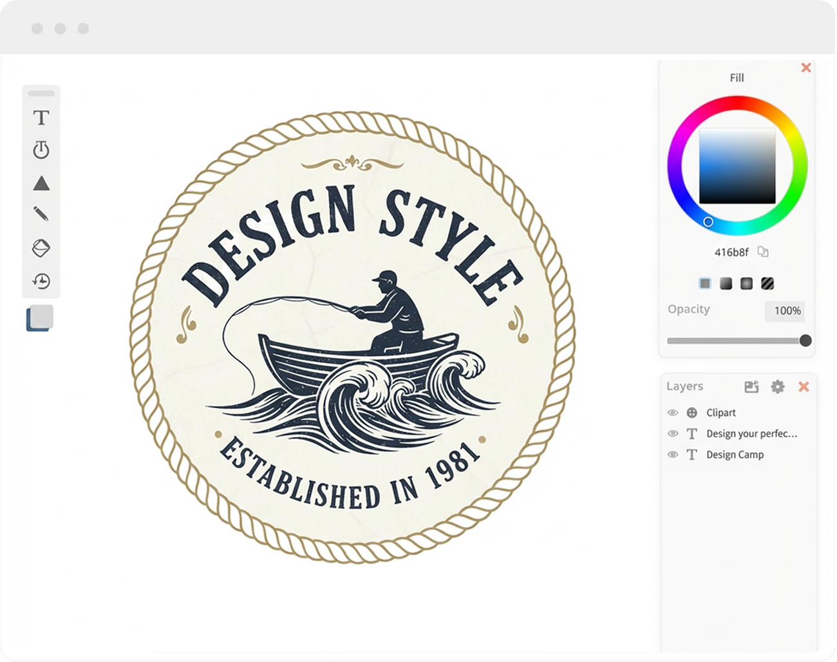Select the Clipart layer
This screenshot has height=662, width=837.
point(720,413)
